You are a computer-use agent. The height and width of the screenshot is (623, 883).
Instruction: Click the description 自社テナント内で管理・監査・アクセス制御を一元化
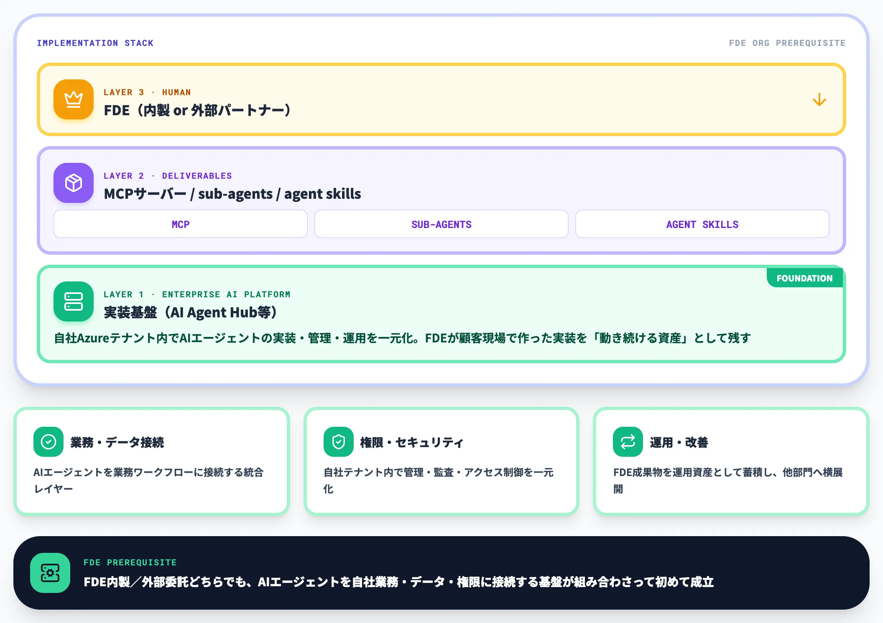tap(438, 480)
